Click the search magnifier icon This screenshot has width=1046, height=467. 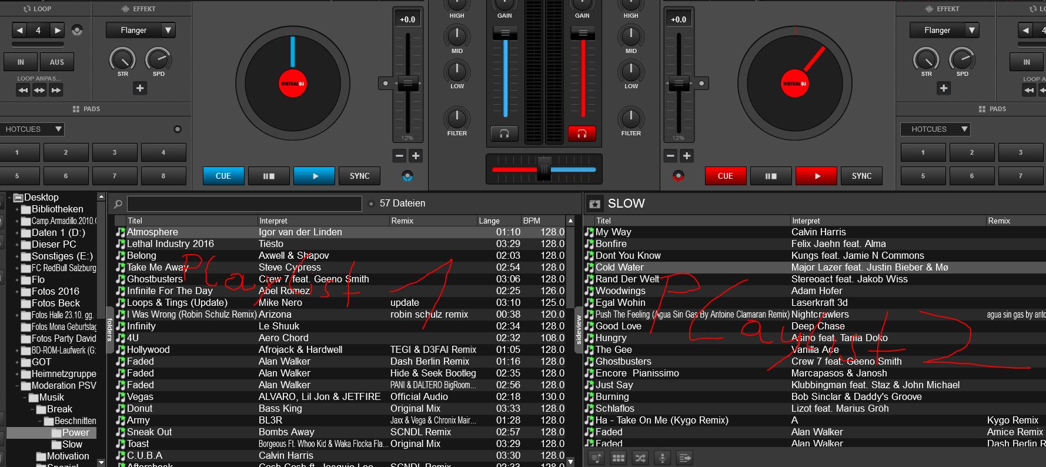point(118,204)
